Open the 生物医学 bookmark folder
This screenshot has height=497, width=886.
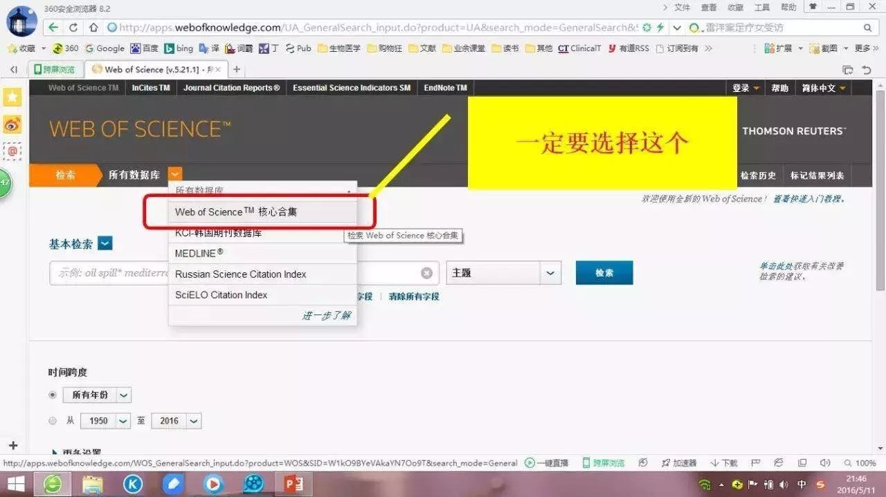tap(339, 48)
